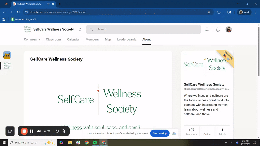
Task: Open the Chrome apps grid icon
Action: pyautogui.click(x=4, y=19)
